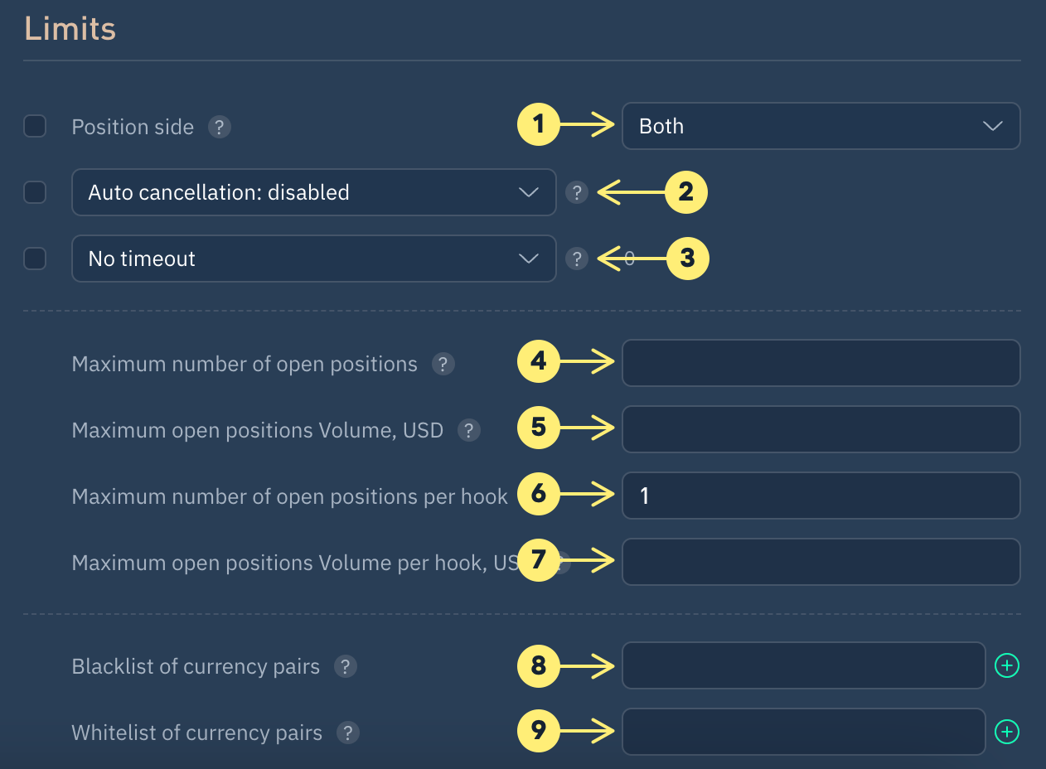Focus the Maximum number of open positions field
Image resolution: width=1046 pixels, height=769 pixels.
coord(821,363)
